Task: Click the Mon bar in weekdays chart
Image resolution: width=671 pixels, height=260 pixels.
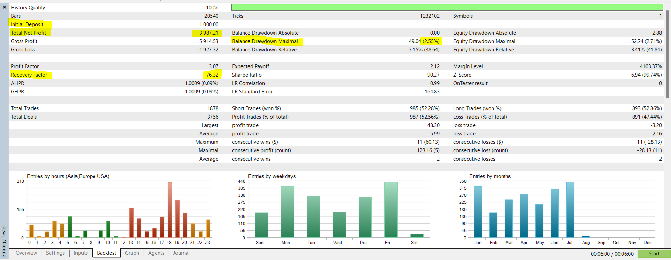Action: click(288, 212)
